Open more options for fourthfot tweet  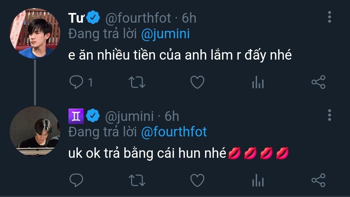click(x=329, y=17)
